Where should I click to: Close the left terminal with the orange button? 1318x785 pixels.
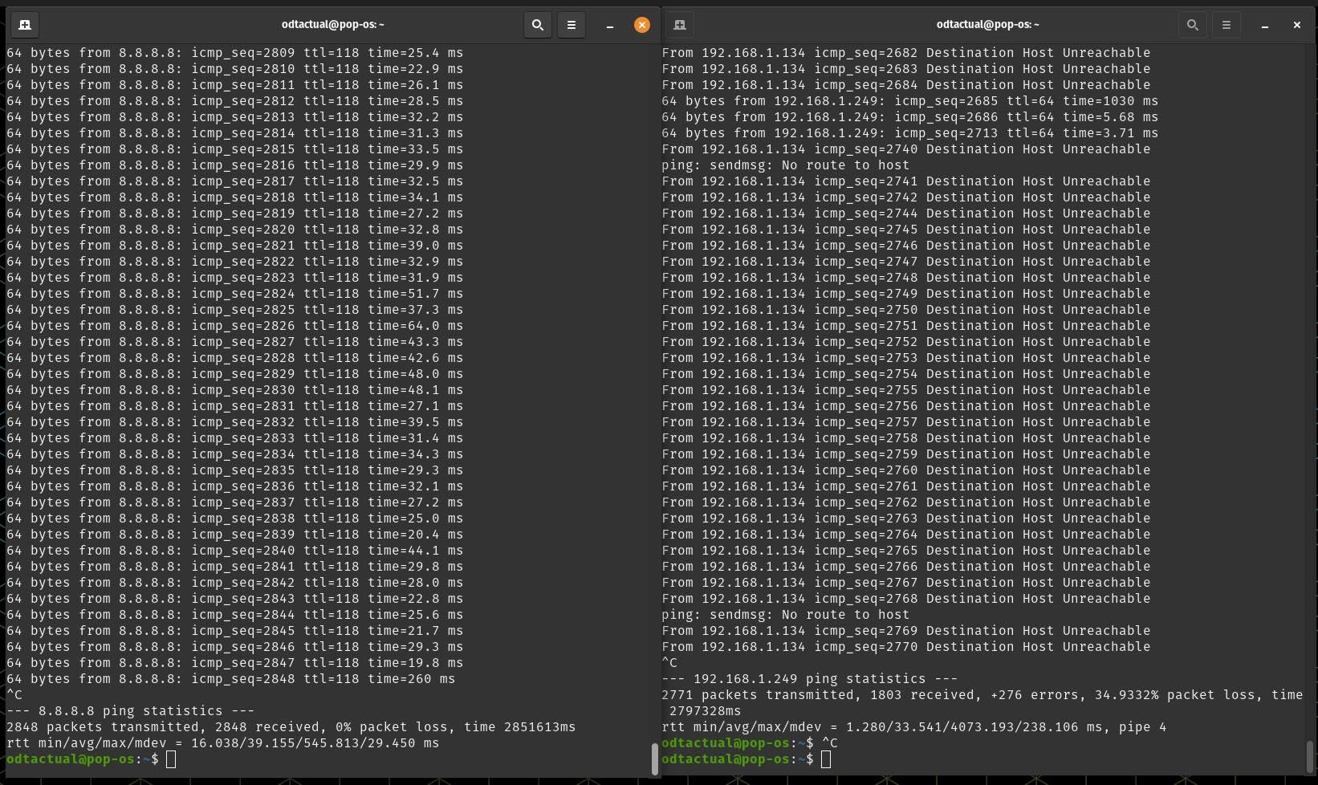[x=641, y=25]
